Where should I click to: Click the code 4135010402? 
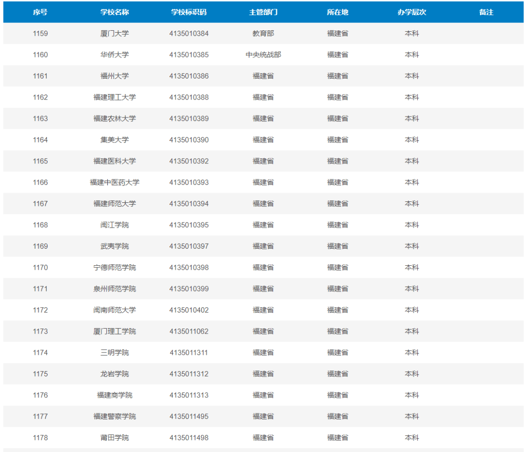point(189,310)
